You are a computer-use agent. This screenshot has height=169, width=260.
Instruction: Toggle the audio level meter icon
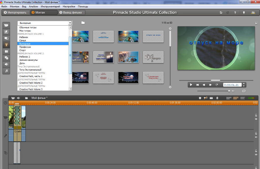click(x=251, y=98)
